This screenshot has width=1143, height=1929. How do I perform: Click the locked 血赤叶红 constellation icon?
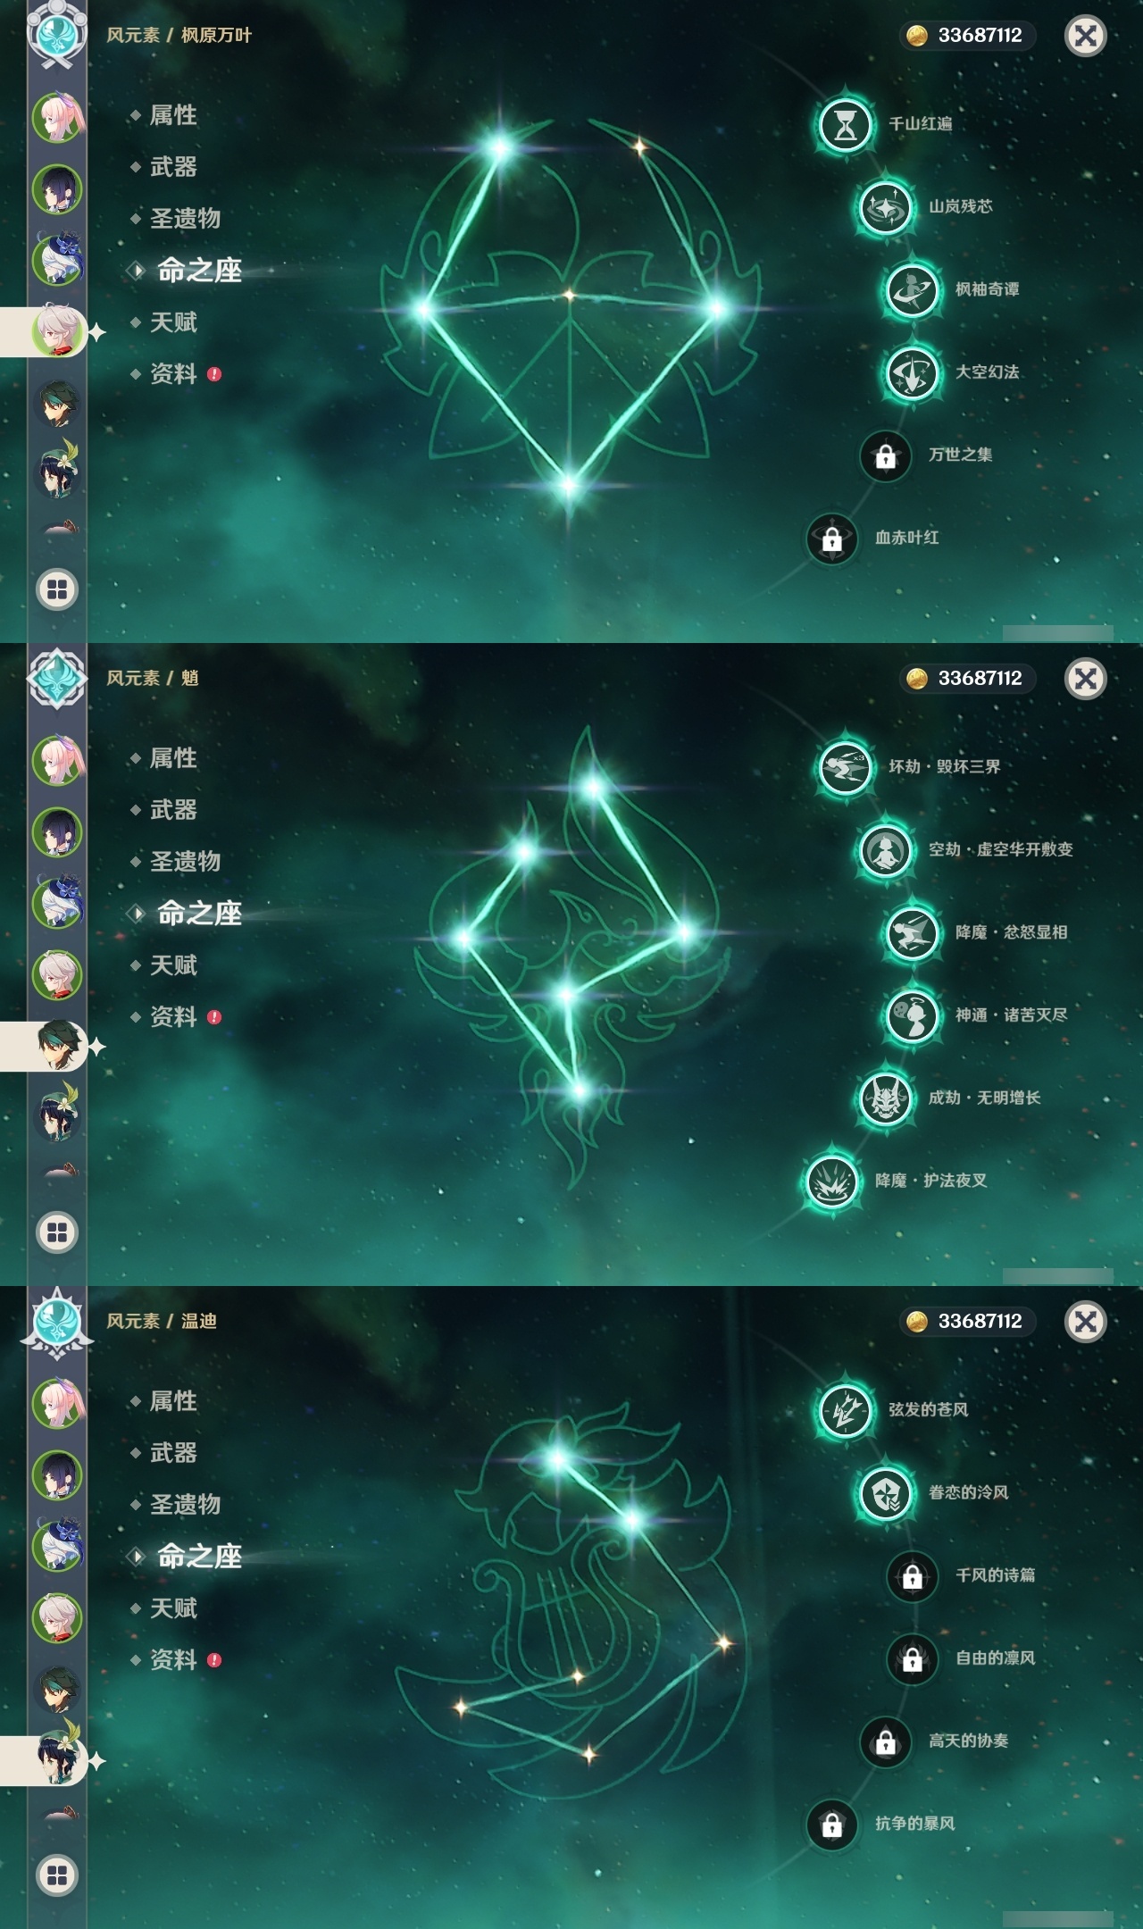[x=831, y=539]
